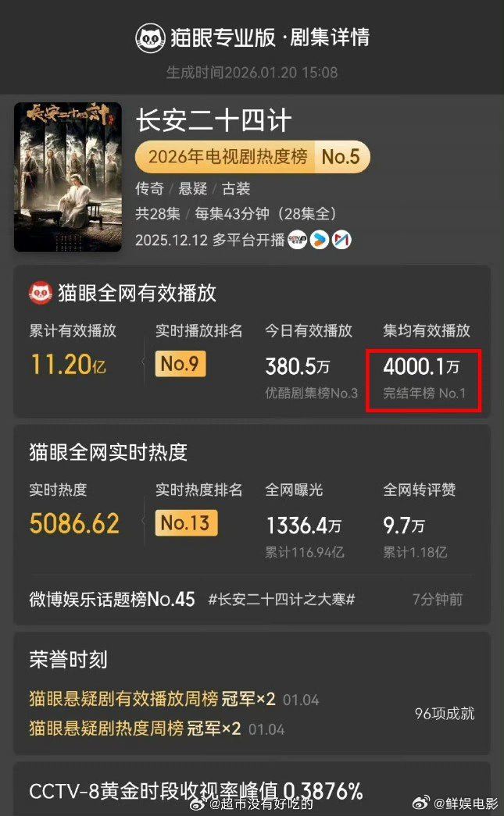The height and width of the screenshot is (816, 504).
Task: Tap the Youku blue platform icon
Action: (320, 240)
